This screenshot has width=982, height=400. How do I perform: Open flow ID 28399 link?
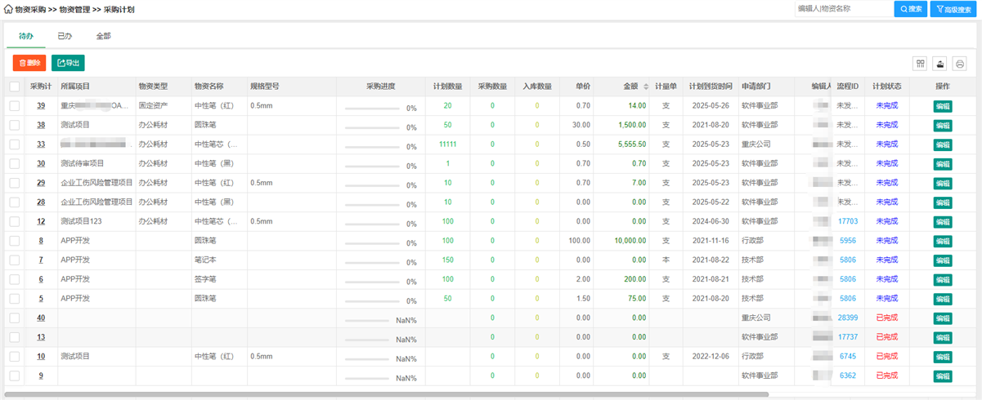click(x=848, y=318)
